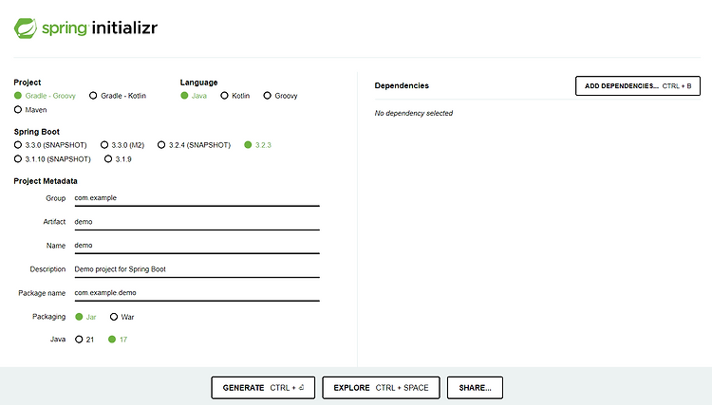Click the 'Language' section heading
The width and height of the screenshot is (712, 405).
coord(198,83)
